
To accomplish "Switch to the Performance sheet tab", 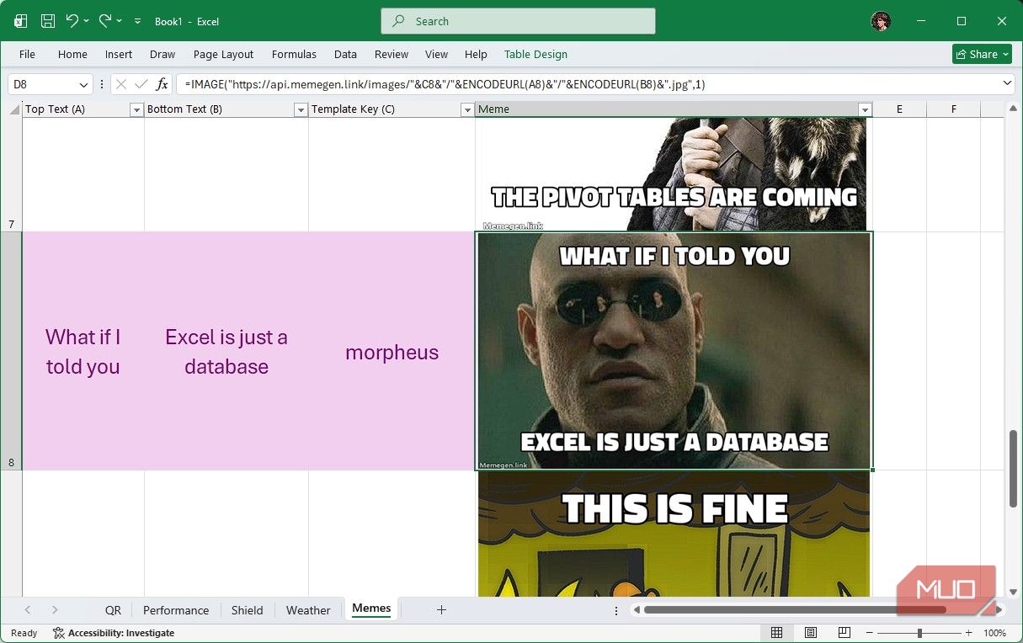I will click(176, 610).
